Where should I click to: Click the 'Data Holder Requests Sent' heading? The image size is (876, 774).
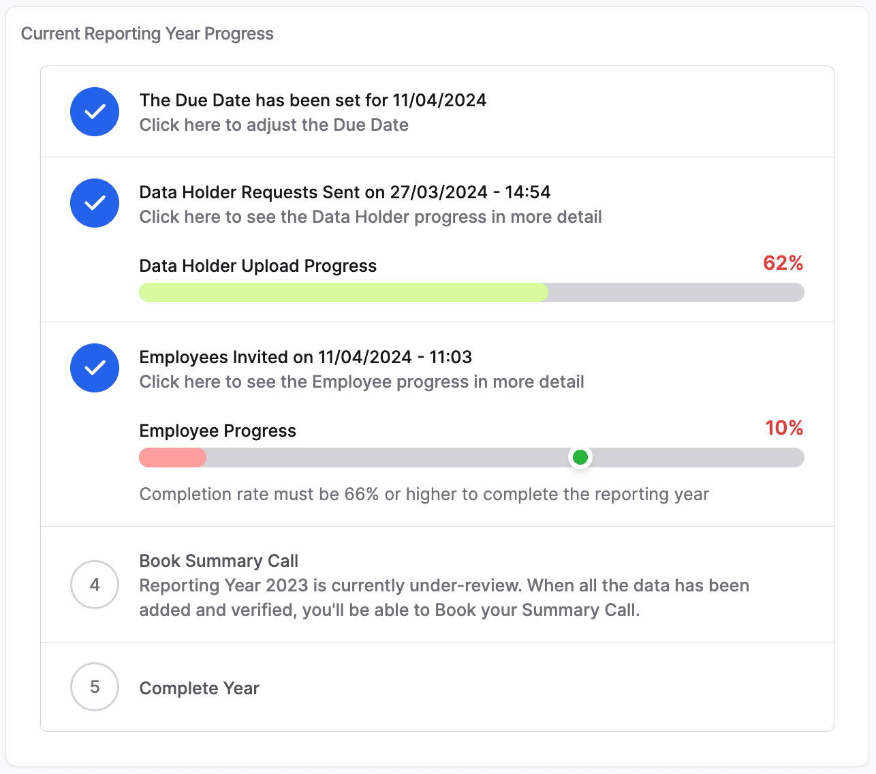(x=345, y=192)
